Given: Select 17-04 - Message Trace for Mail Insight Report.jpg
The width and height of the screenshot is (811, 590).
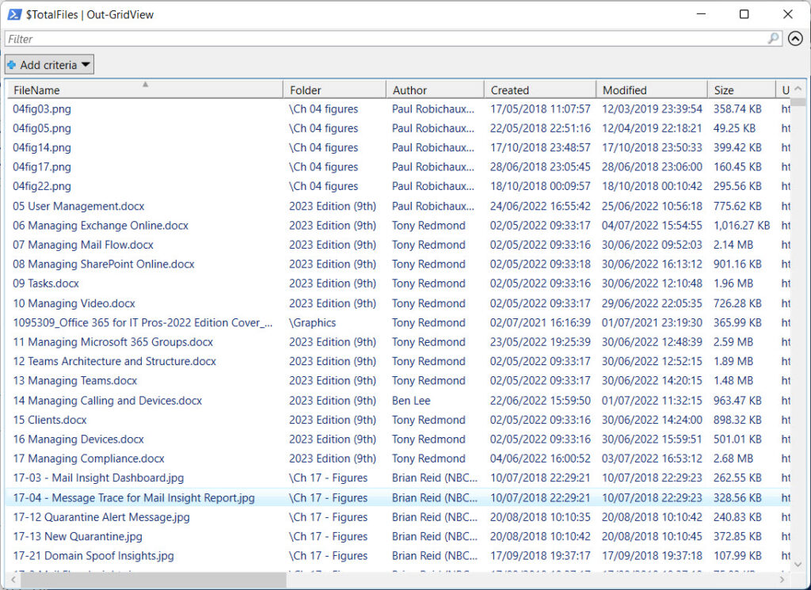Looking at the screenshot, I should click(x=133, y=497).
